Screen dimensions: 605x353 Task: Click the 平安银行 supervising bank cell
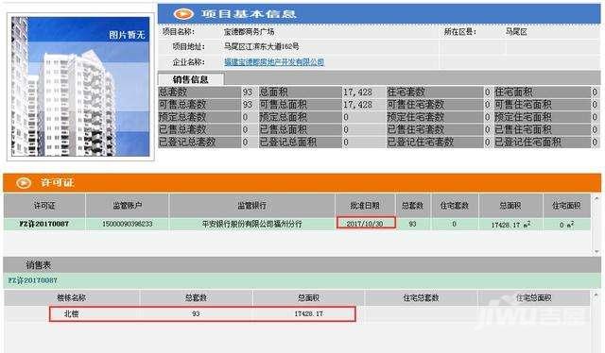click(252, 224)
